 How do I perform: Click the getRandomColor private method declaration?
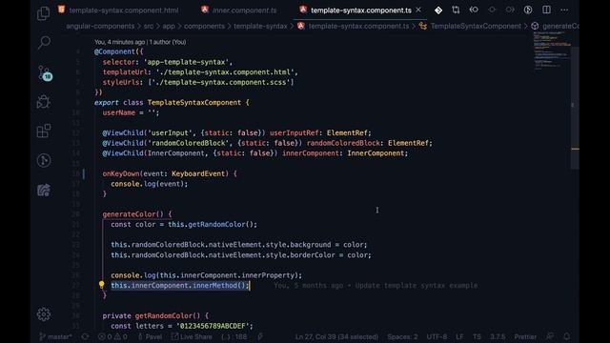pyautogui.click(x=164, y=315)
